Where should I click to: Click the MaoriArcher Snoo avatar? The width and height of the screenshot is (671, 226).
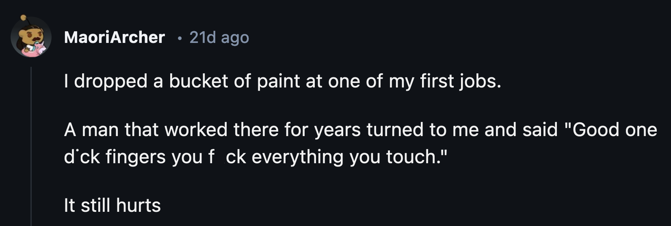pyautogui.click(x=31, y=37)
